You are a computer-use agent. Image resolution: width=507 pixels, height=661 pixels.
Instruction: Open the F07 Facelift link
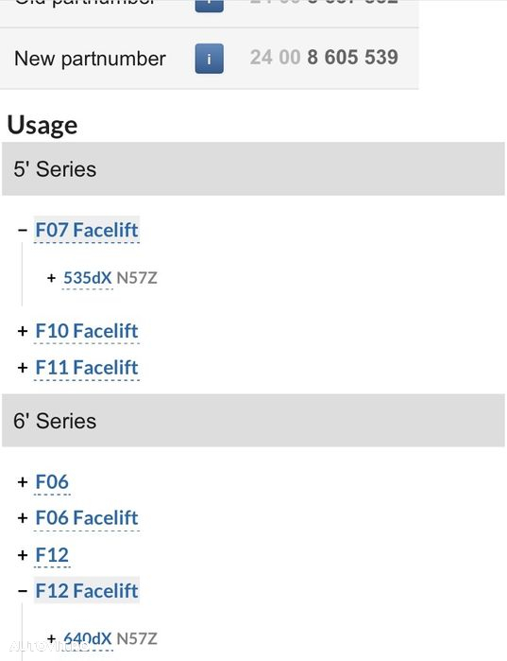click(87, 230)
